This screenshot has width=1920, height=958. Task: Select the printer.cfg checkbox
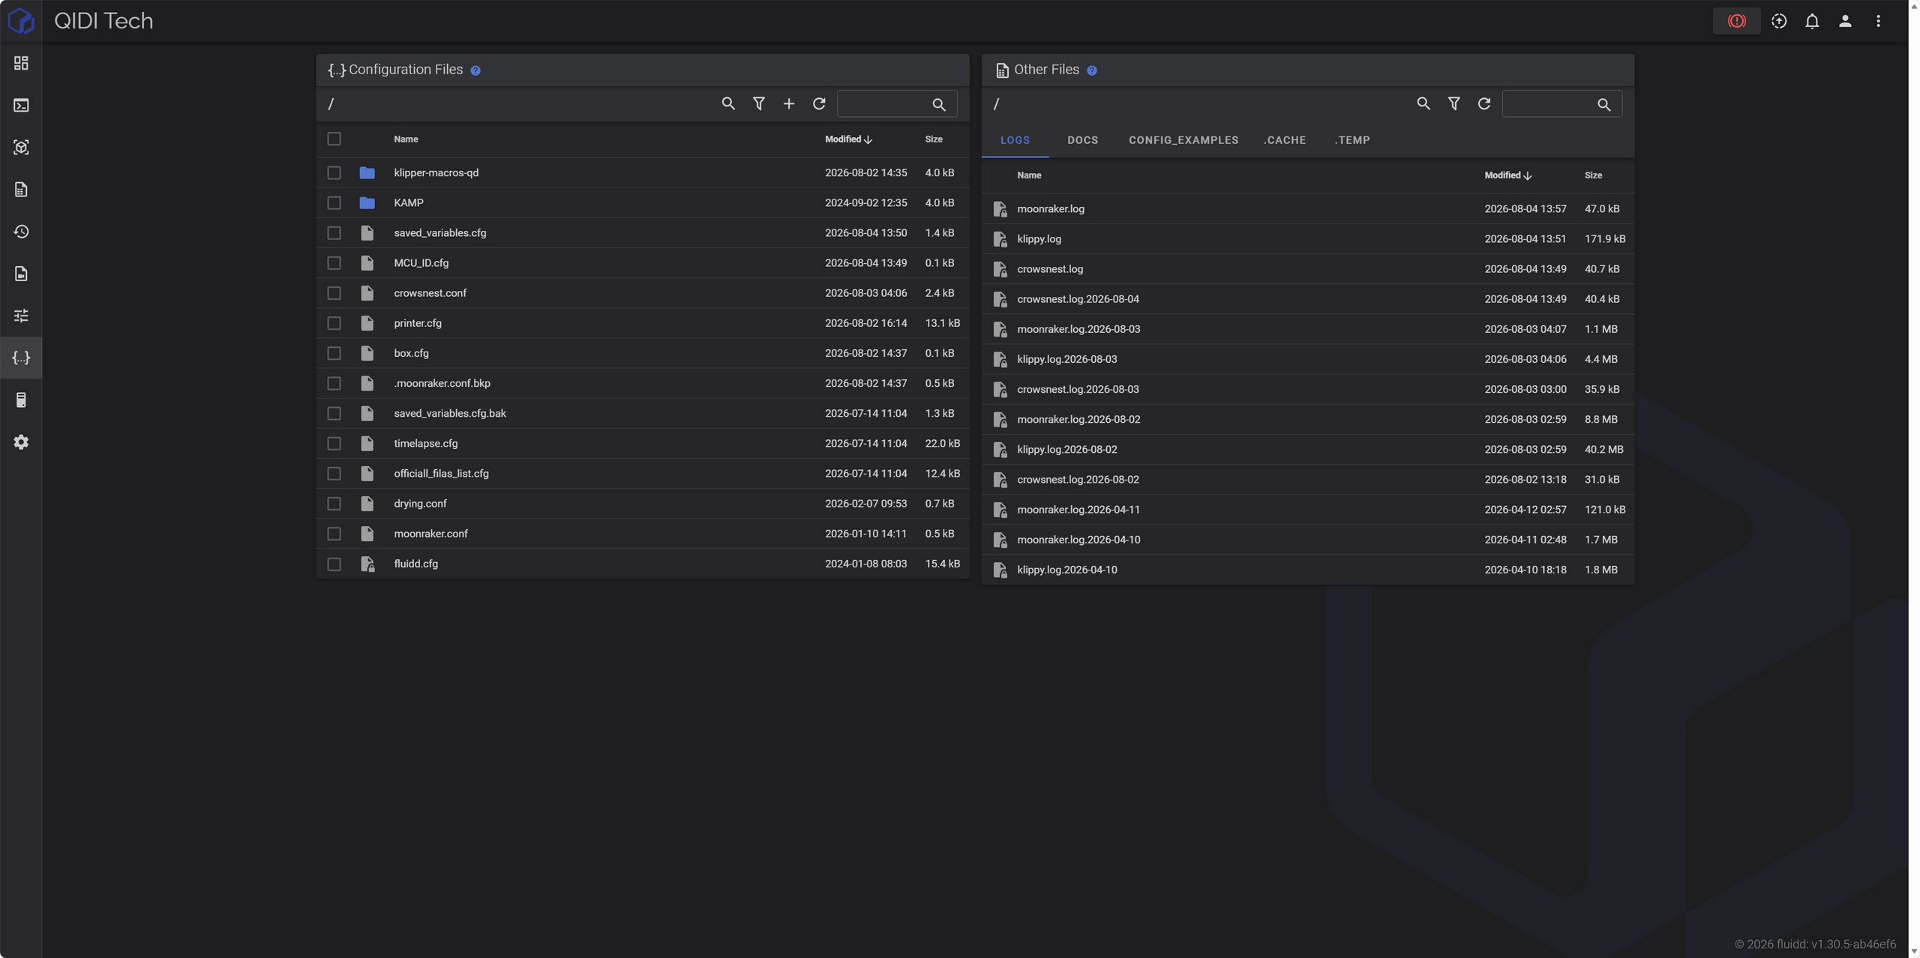[334, 323]
